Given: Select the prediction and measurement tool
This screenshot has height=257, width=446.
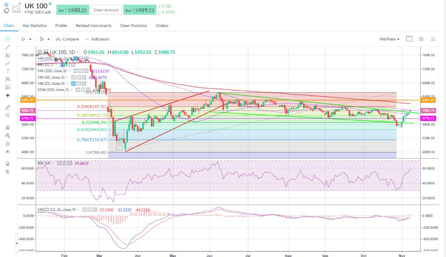Looking at the screenshot, I should tap(8, 87).
